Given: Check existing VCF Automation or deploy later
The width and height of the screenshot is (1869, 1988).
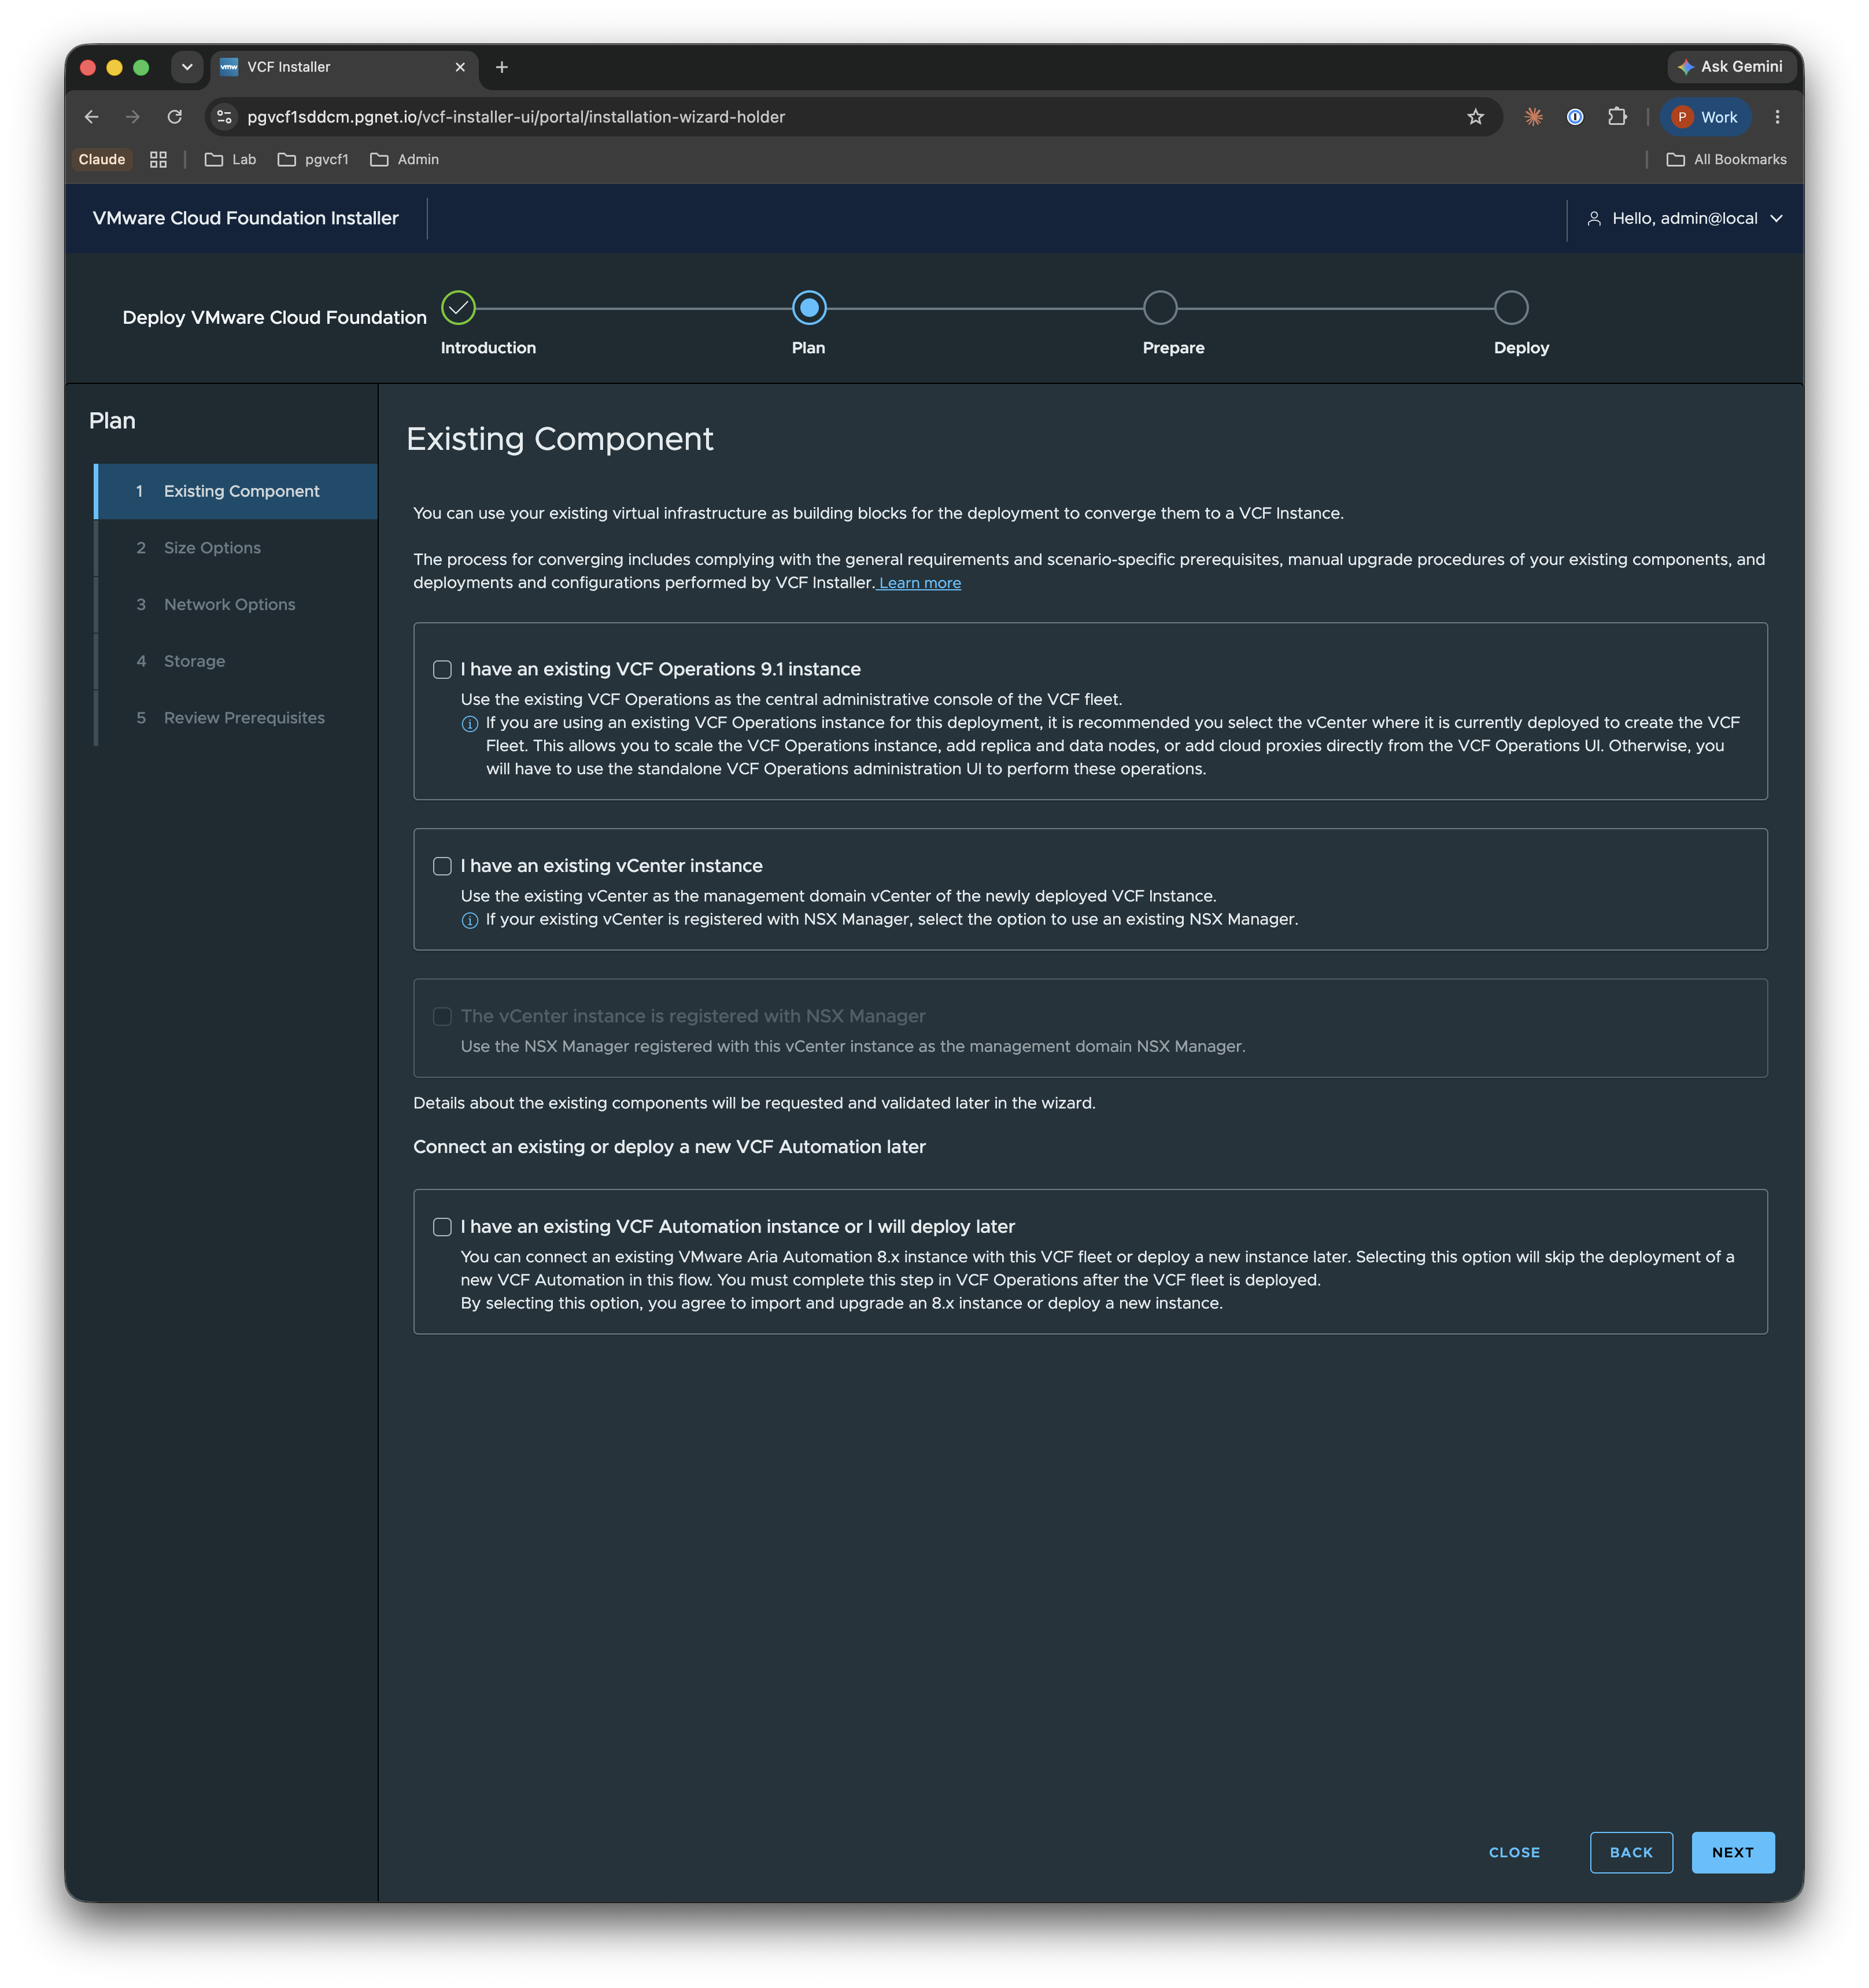Looking at the screenshot, I should 442,1227.
